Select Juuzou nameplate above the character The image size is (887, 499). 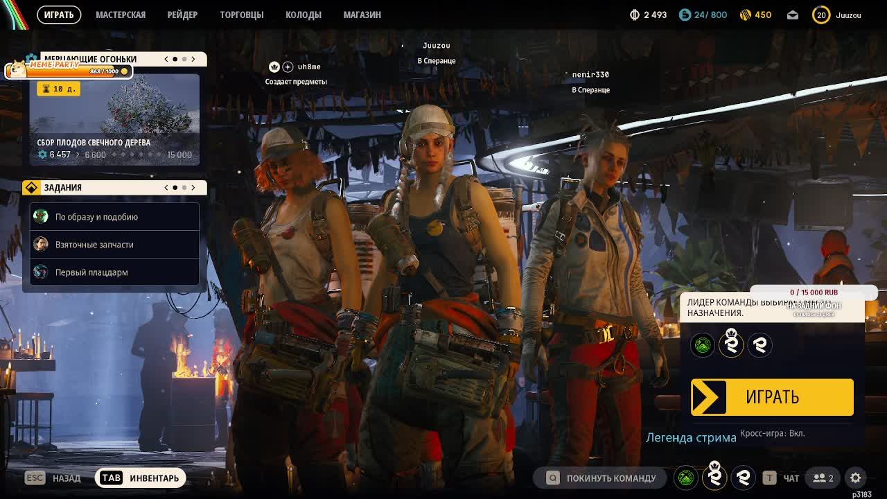[437, 46]
